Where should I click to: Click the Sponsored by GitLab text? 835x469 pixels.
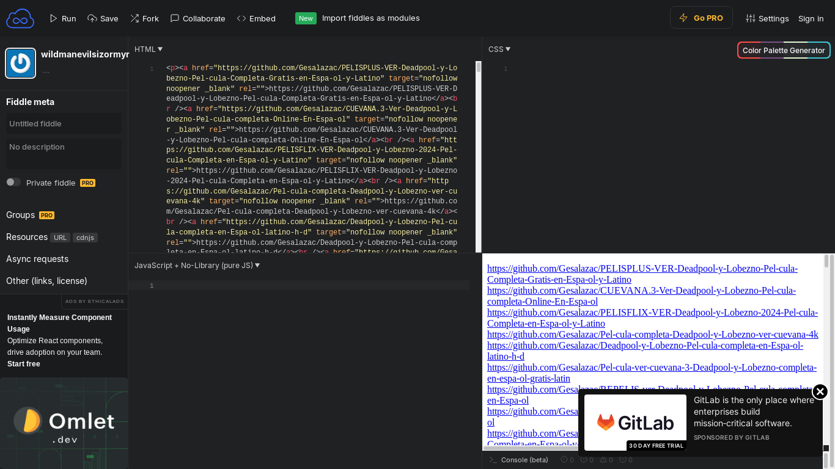(731, 437)
